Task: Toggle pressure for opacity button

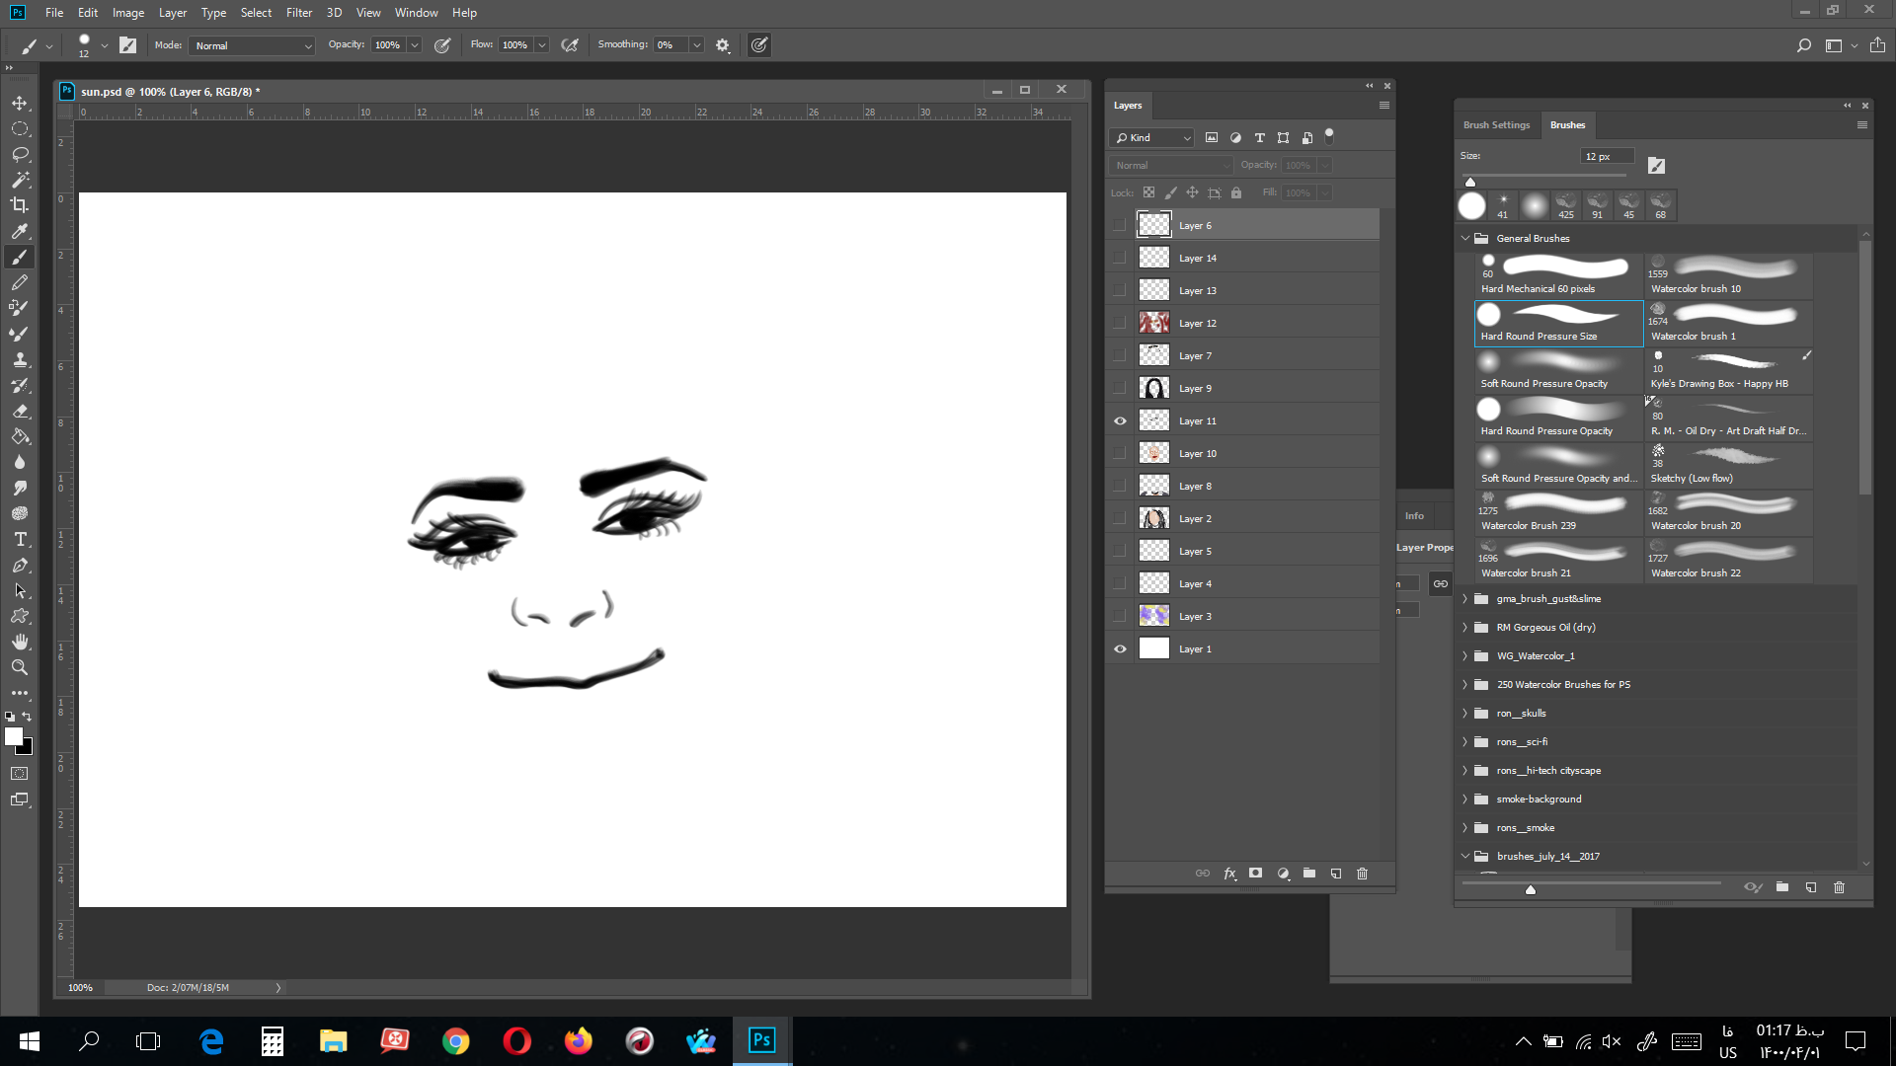Action: 442,45
